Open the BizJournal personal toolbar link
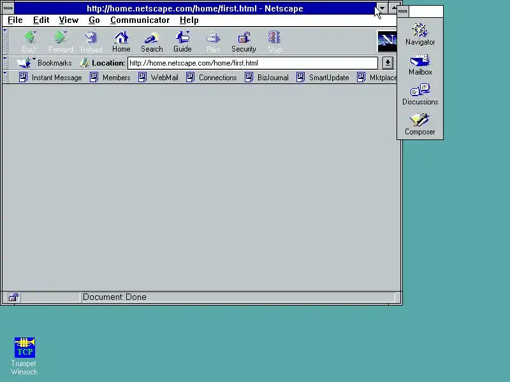The width and height of the screenshot is (510, 382). [x=266, y=77]
